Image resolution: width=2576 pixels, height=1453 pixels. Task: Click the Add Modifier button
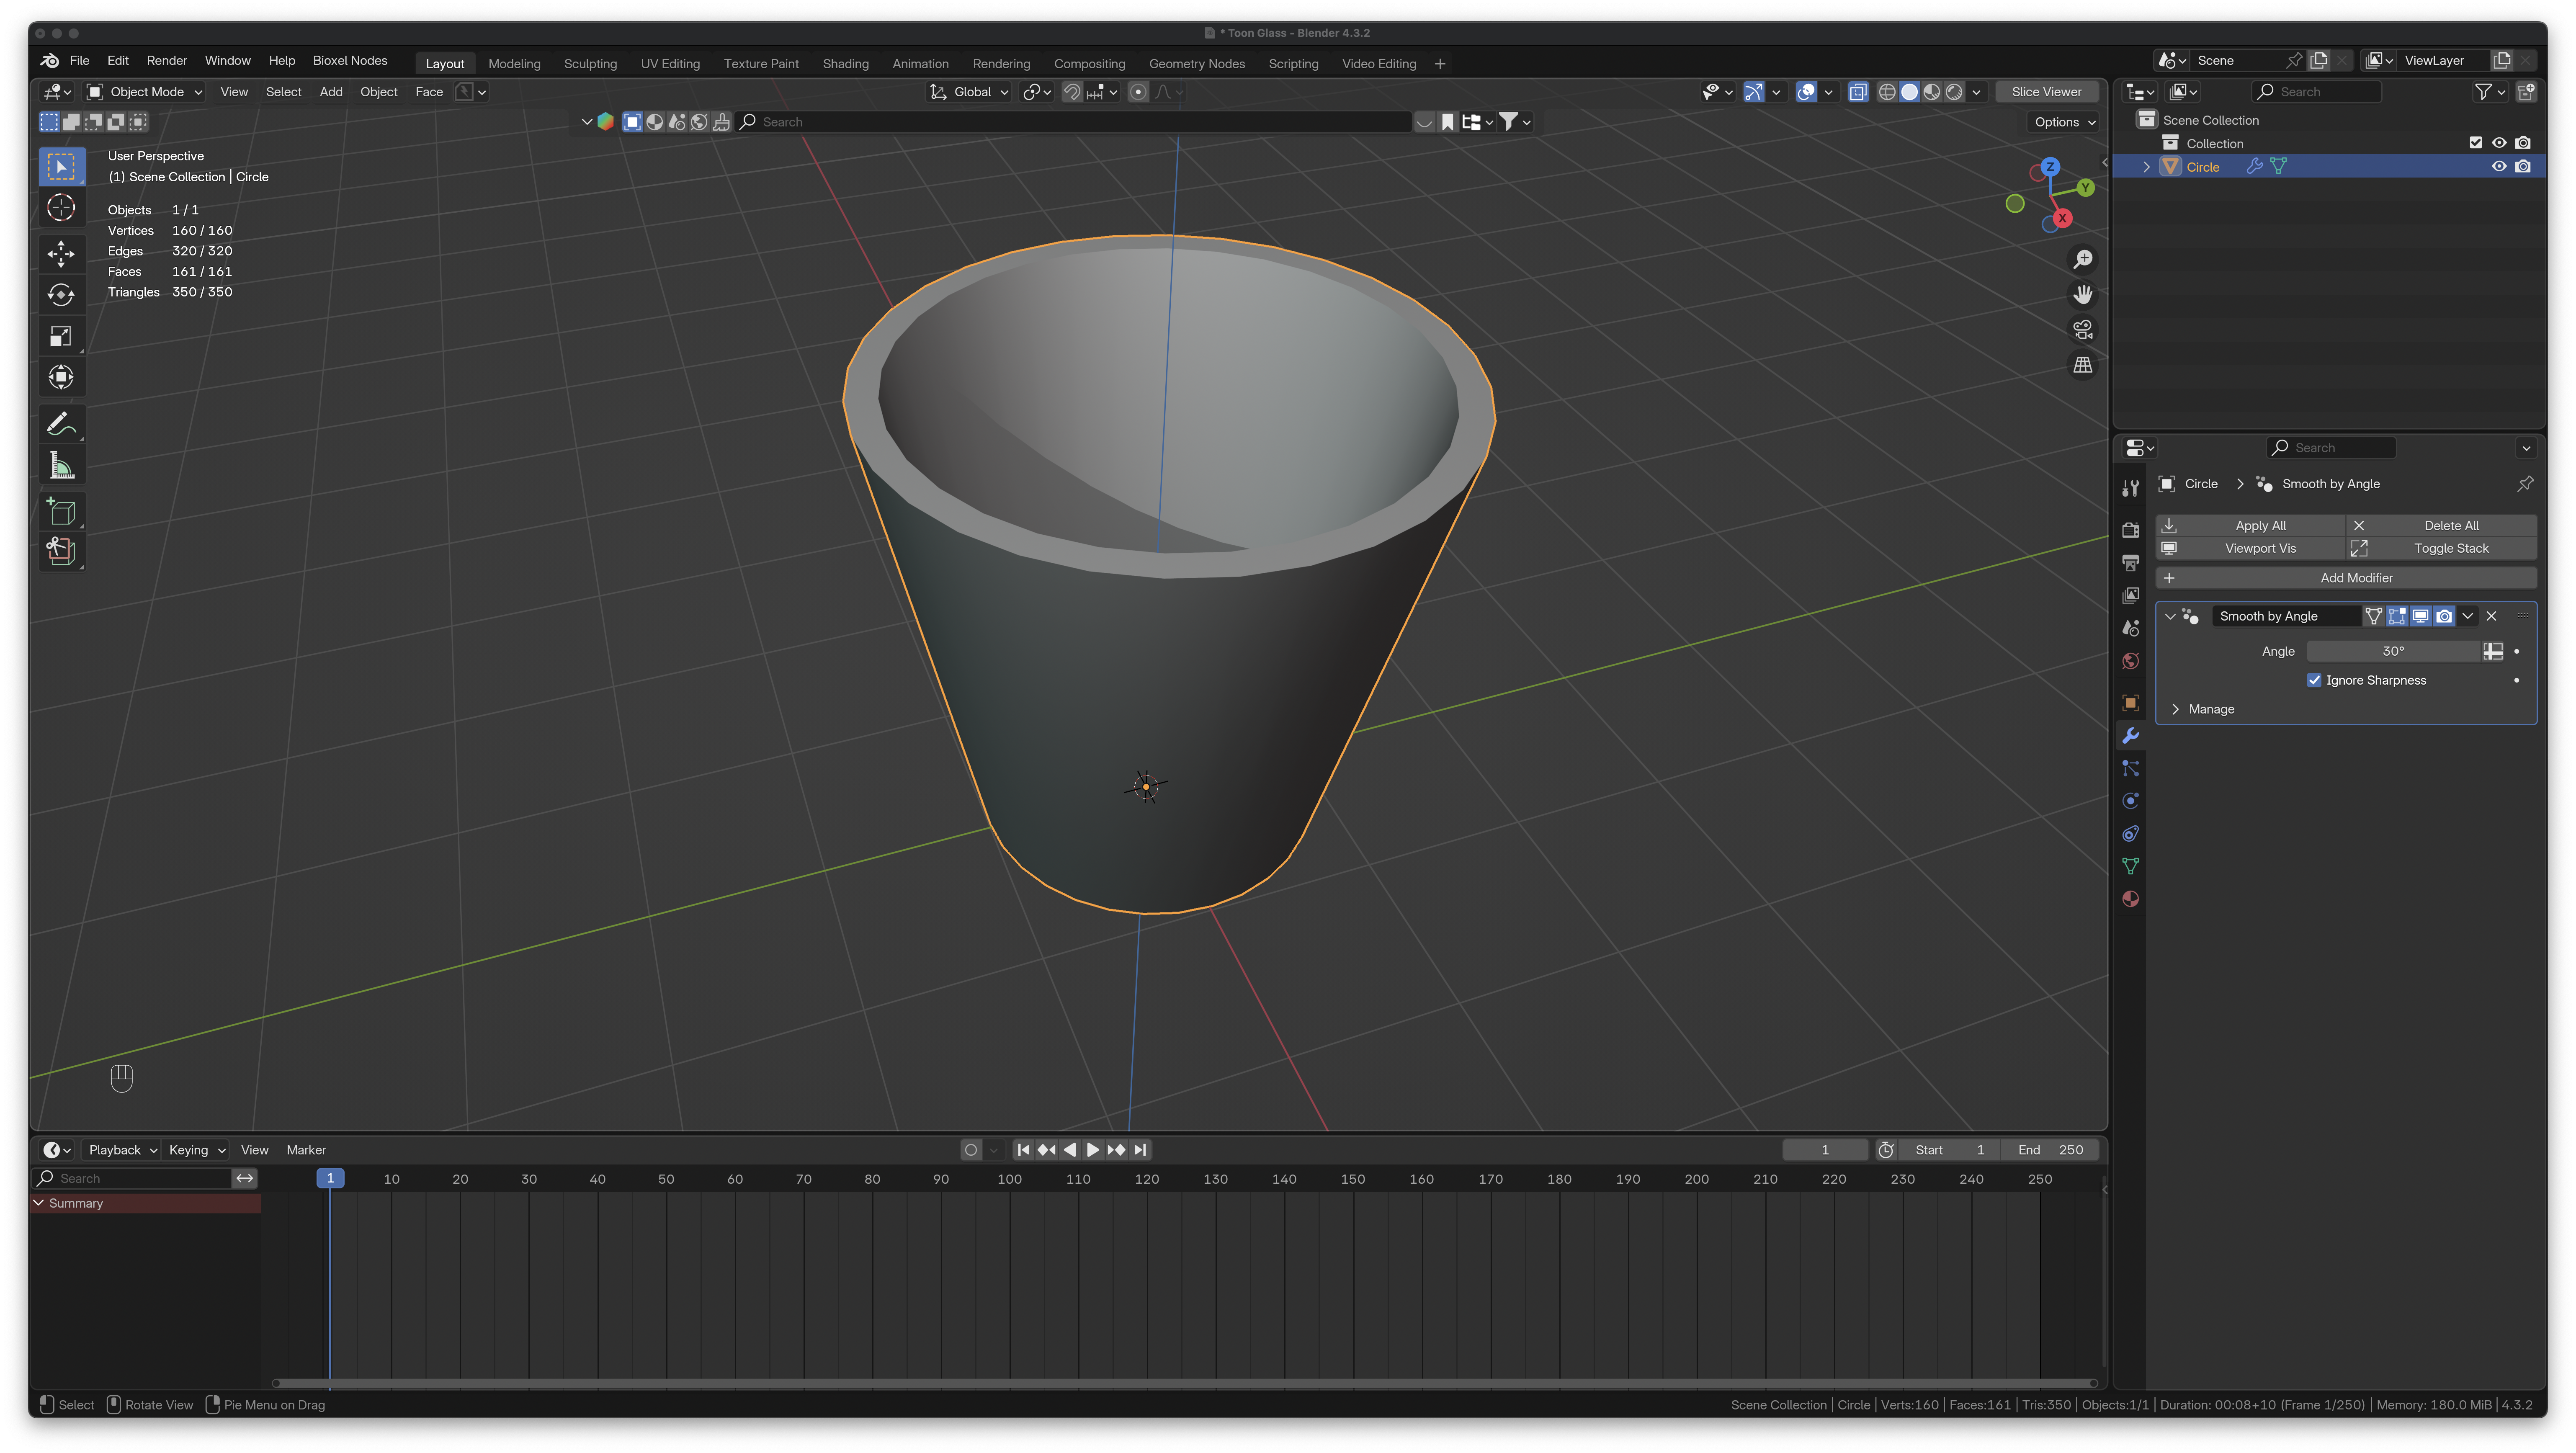[x=2346, y=578]
